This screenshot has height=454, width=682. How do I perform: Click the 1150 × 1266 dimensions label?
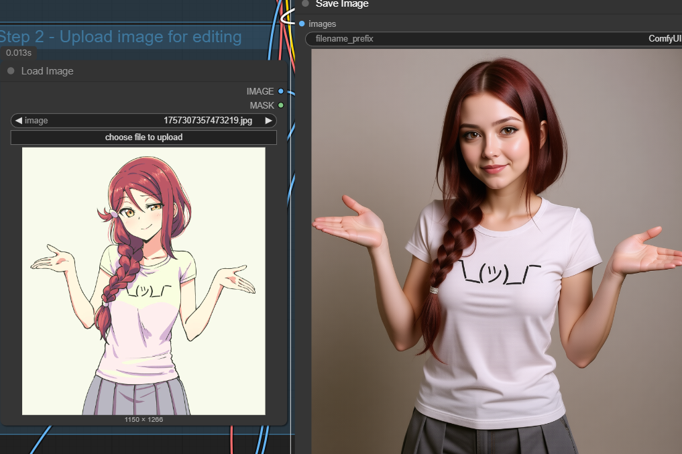[144, 420]
